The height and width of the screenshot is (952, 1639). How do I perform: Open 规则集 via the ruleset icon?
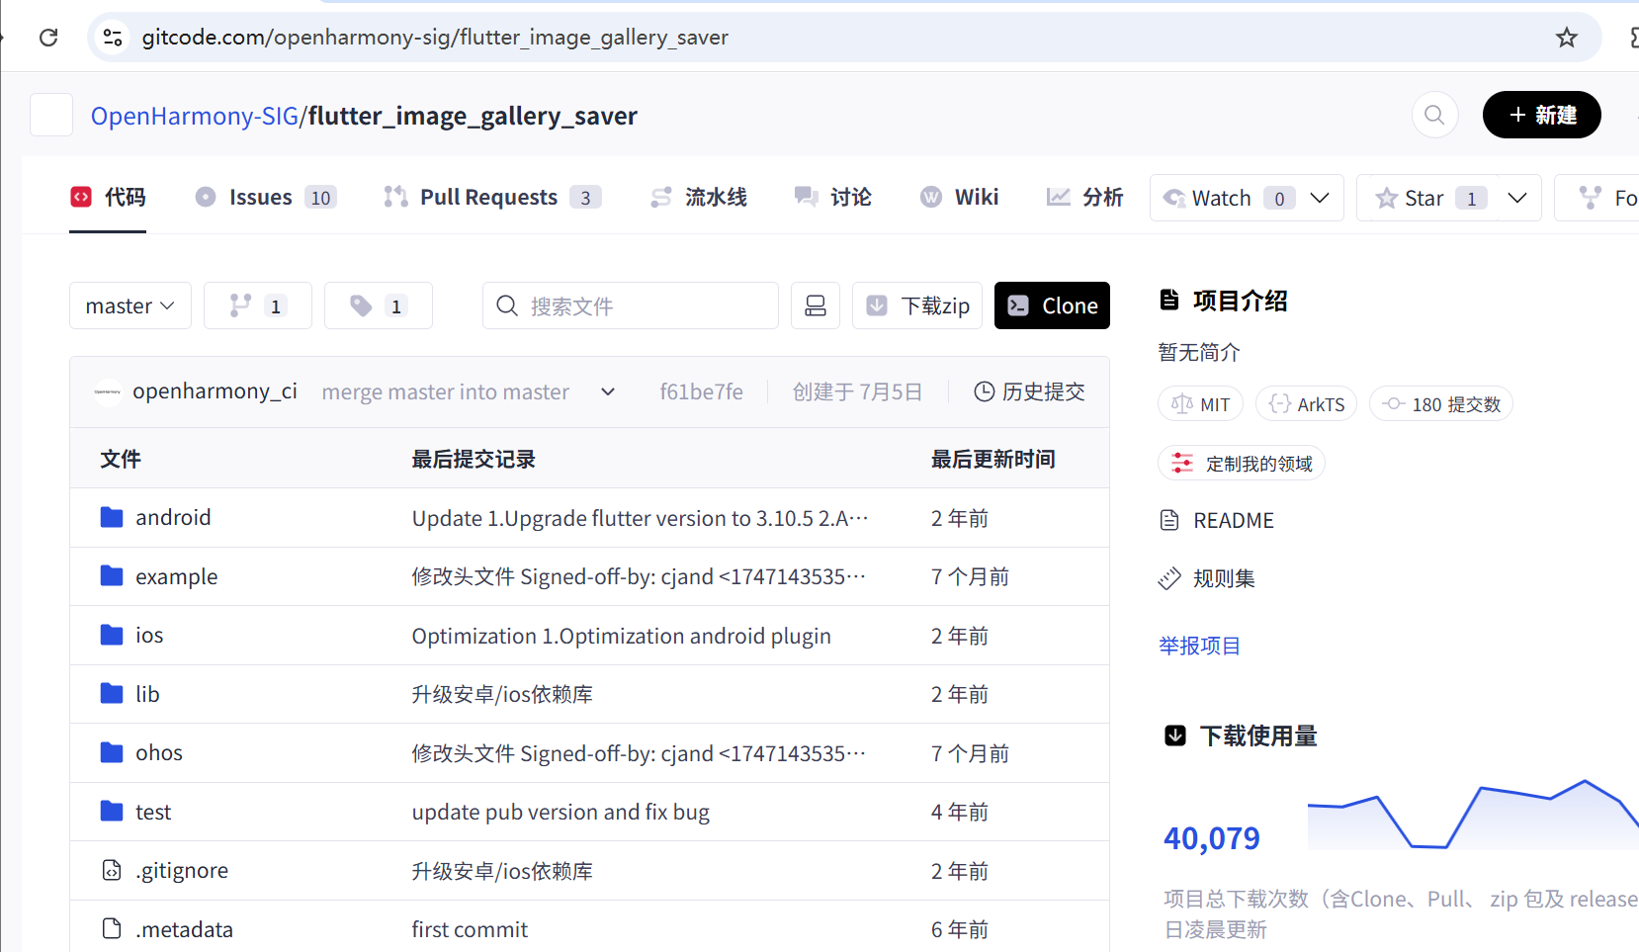[x=1170, y=577]
